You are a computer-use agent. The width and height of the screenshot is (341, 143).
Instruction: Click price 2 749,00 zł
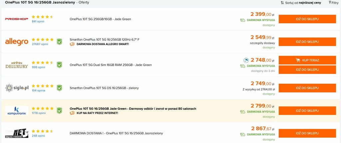pos(262,83)
